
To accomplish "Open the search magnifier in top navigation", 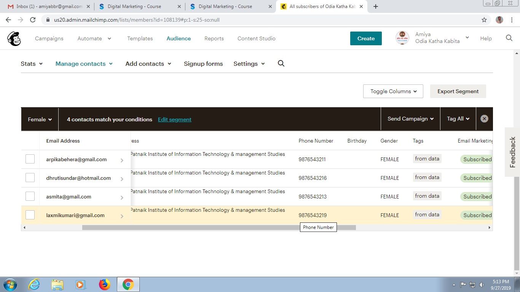I will (509, 38).
